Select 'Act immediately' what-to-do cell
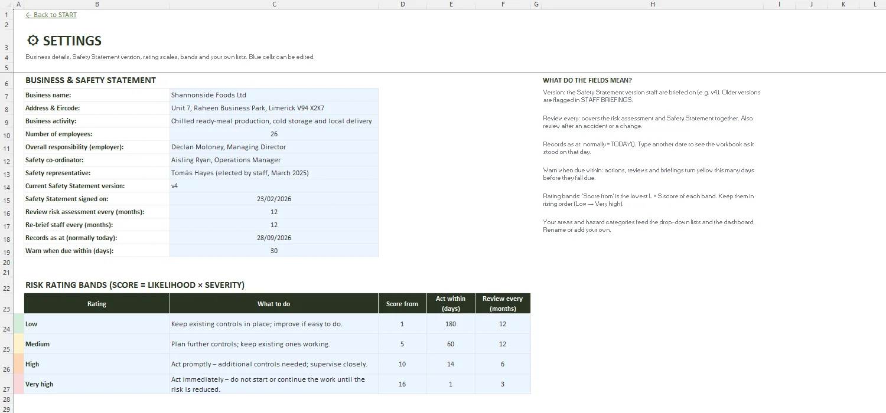 (x=273, y=384)
